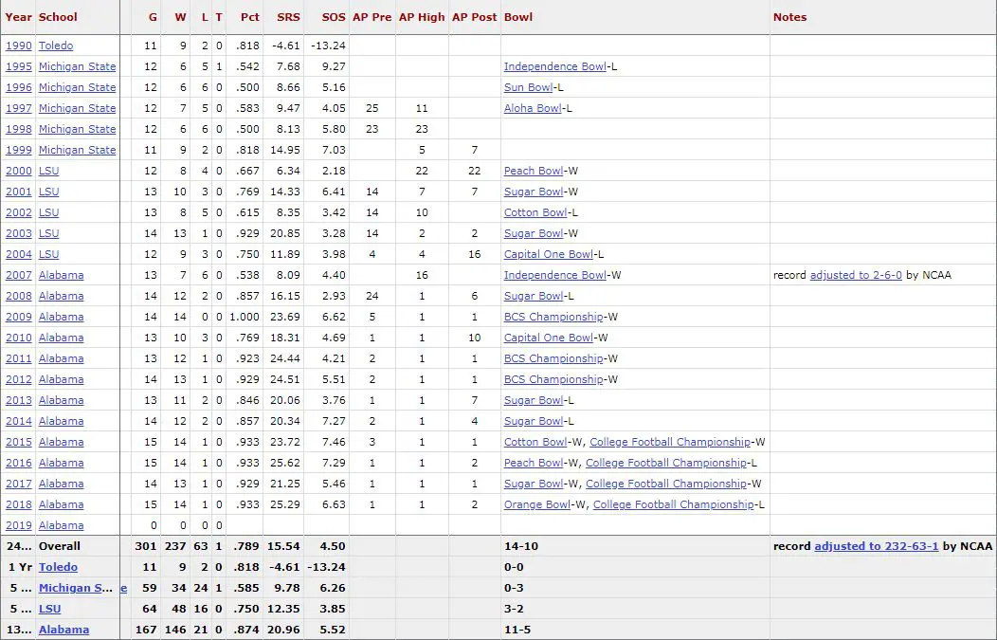
Task: Open Michigan State link in the 1997 row
Action: coord(77,108)
